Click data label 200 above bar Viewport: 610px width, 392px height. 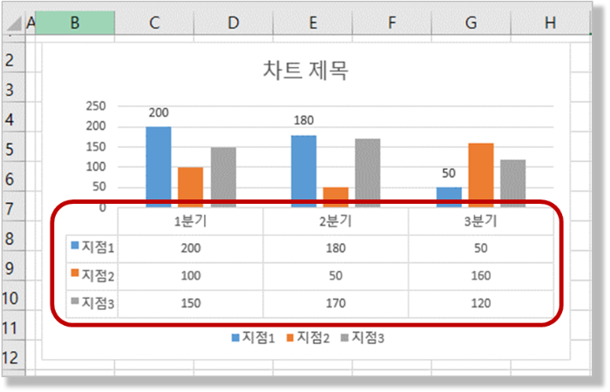click(x=159, y=112)
